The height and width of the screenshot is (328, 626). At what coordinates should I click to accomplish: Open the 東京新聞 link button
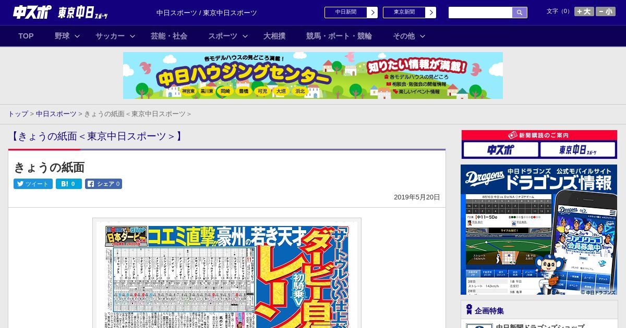coord(410,12)
